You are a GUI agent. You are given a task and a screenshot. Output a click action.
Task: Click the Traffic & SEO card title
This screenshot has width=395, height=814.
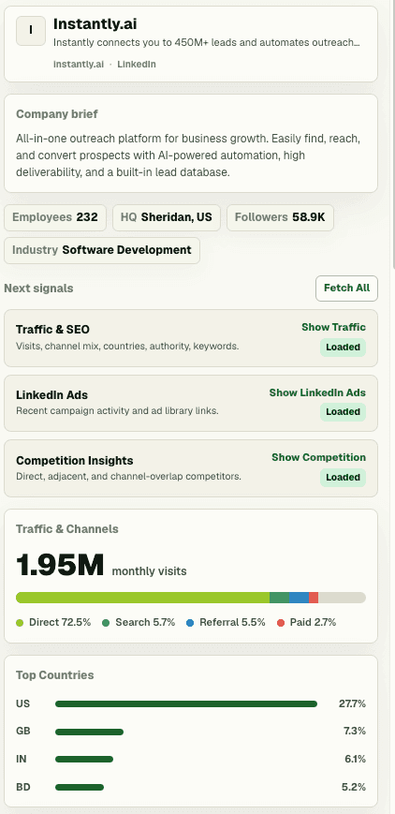click(x=52, y=330)
